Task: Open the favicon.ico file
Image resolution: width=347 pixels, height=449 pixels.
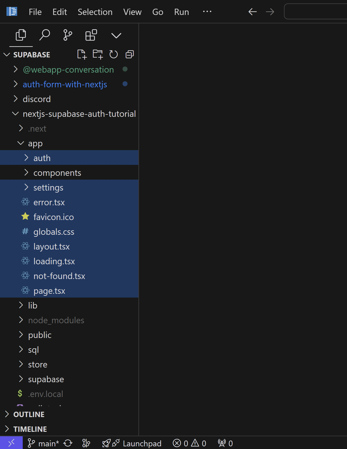Action: [69, 217]
